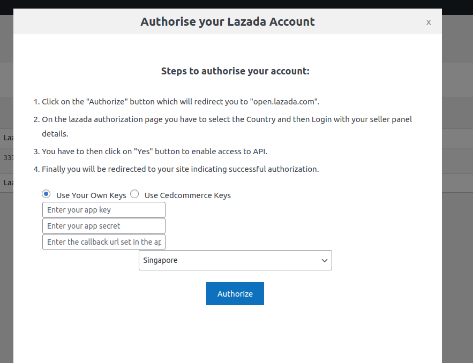Click the Use Your Own Keys label text
Viewport: 473px width, 363px height.
click(91, 195)
